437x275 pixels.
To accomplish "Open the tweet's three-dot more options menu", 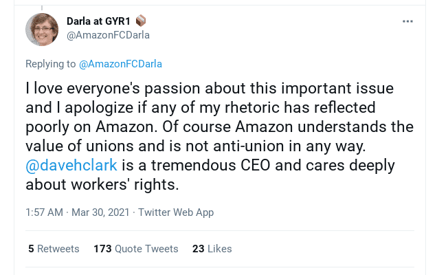I will (x=407, y=21).
